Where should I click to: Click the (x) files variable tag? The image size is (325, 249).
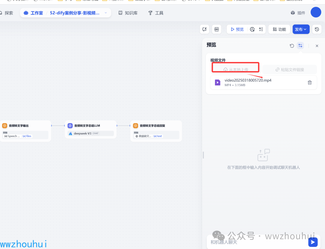coord(27,136)
